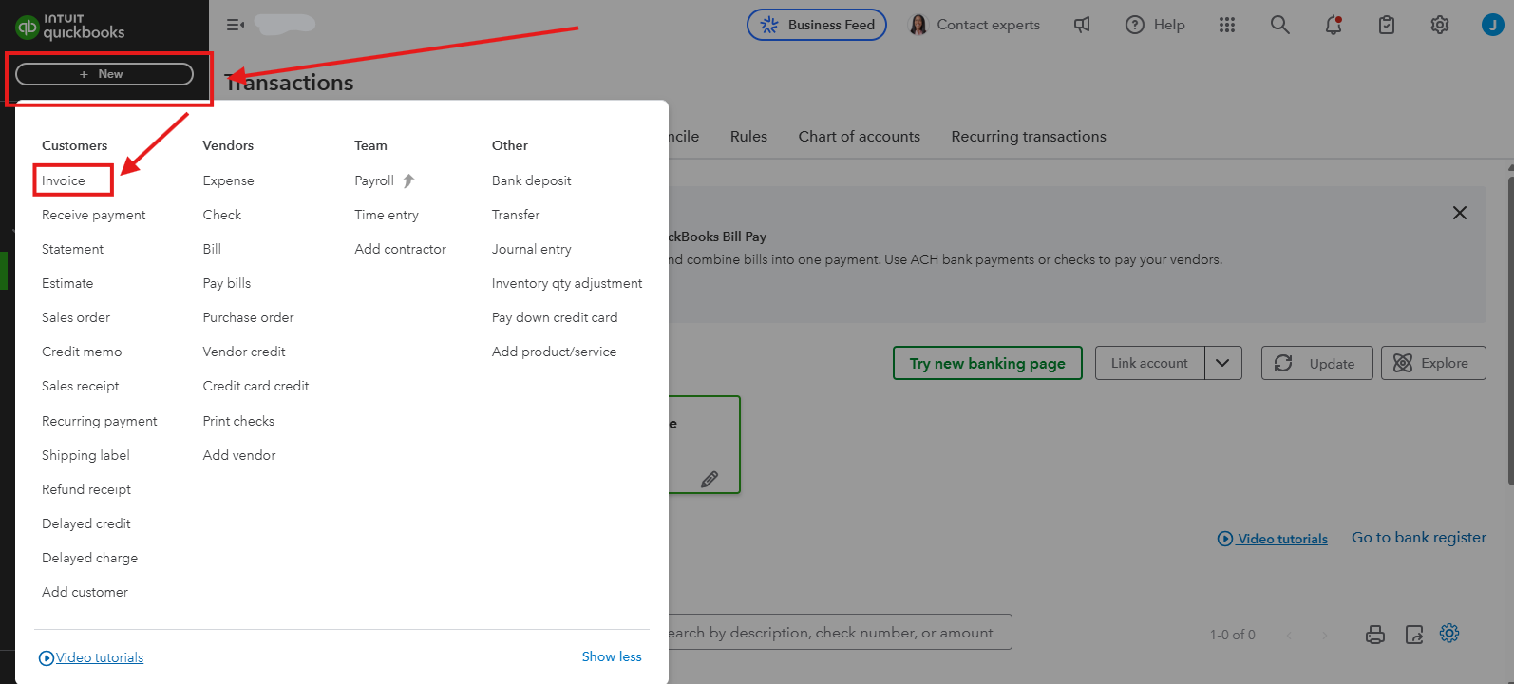The image size is (1514, 684).
Task: Choose Purchase order
Action: (249, 317)
